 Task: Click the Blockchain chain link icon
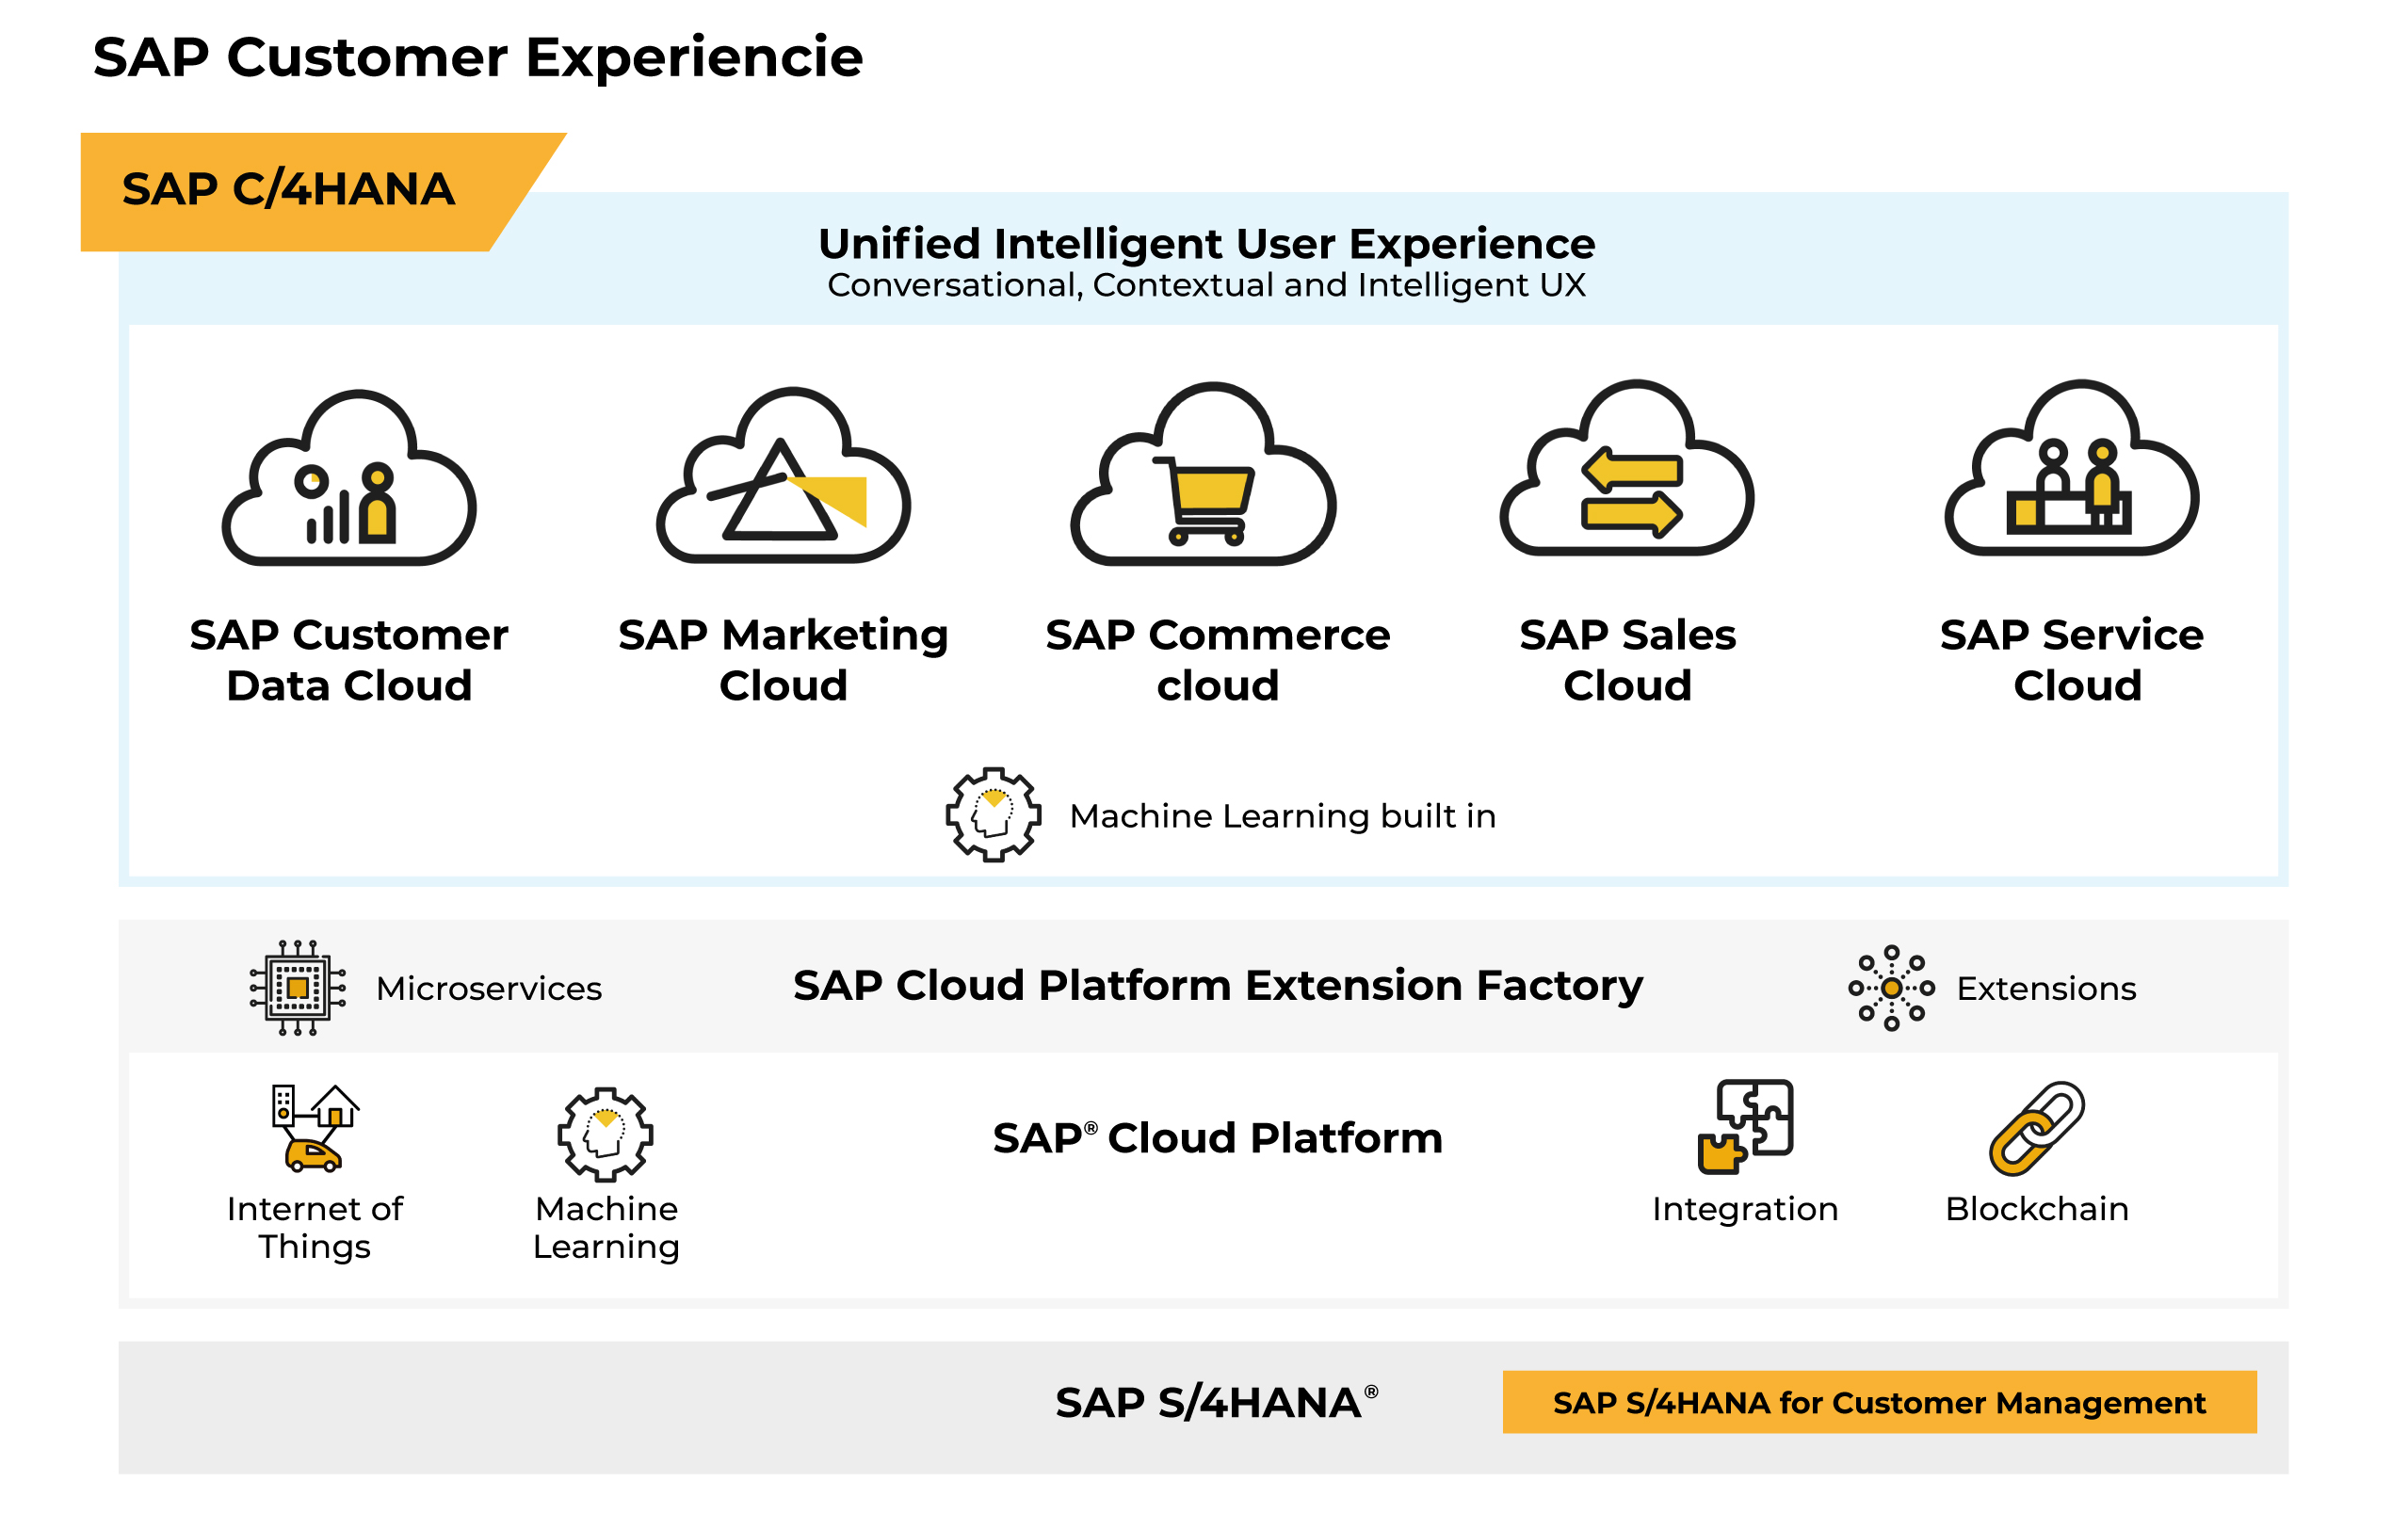point(2036,1127)
